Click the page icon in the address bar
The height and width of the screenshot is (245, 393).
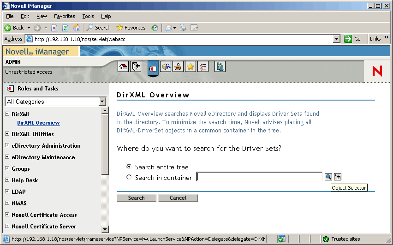pos(30,39)
